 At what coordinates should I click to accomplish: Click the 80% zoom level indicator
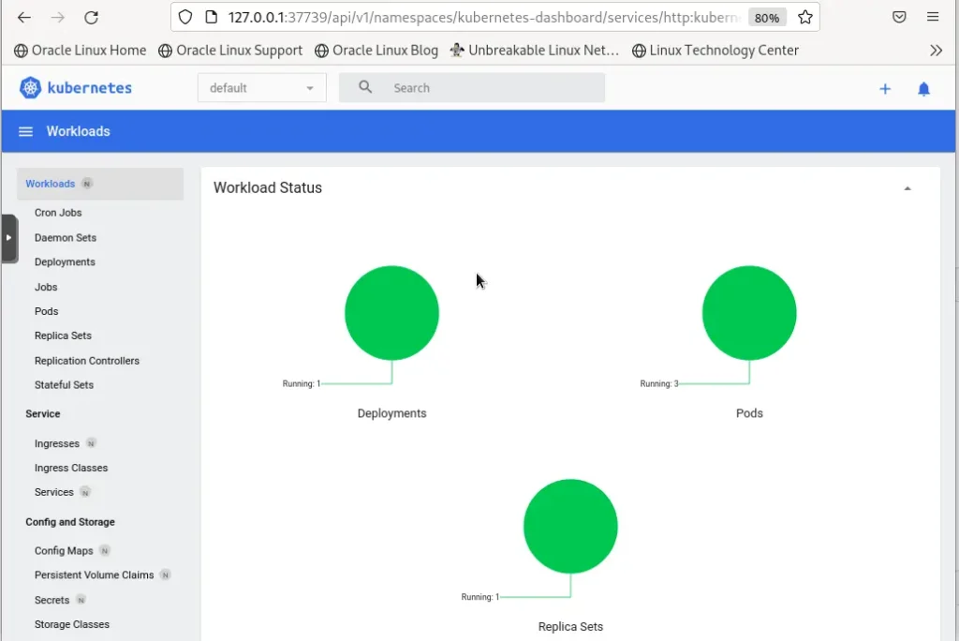click(x=766, y=16)
